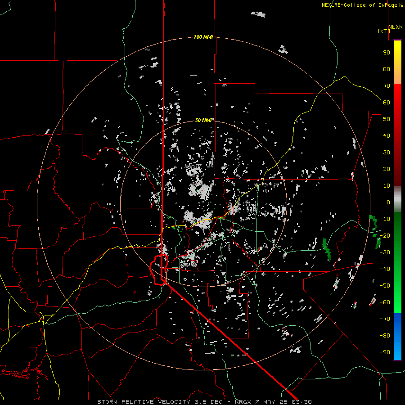Click the 30 value on velocity scale
The height and width of the screenshot is (405, 405).
coord(387,153)
